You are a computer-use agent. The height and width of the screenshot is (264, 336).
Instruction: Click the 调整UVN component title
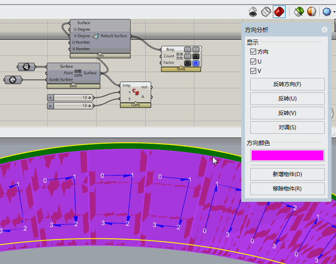[78, 73]
